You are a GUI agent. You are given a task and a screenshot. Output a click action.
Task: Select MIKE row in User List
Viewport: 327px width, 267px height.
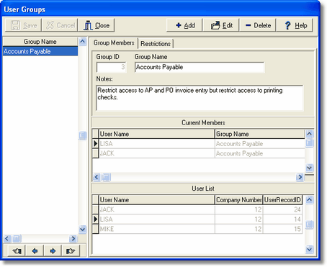[197, 229]
